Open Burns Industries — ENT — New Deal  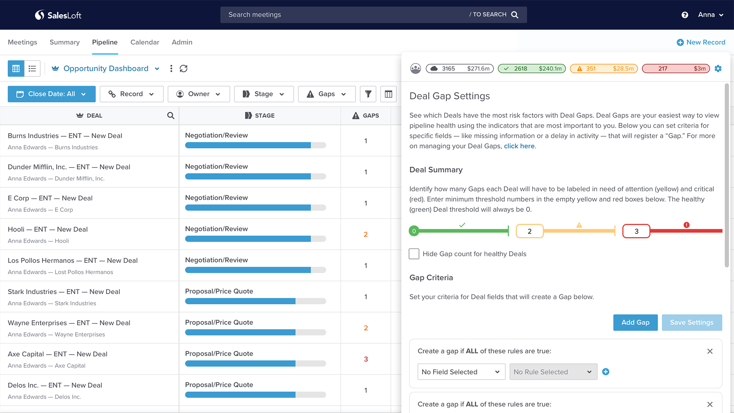click(x=65, y=136)
